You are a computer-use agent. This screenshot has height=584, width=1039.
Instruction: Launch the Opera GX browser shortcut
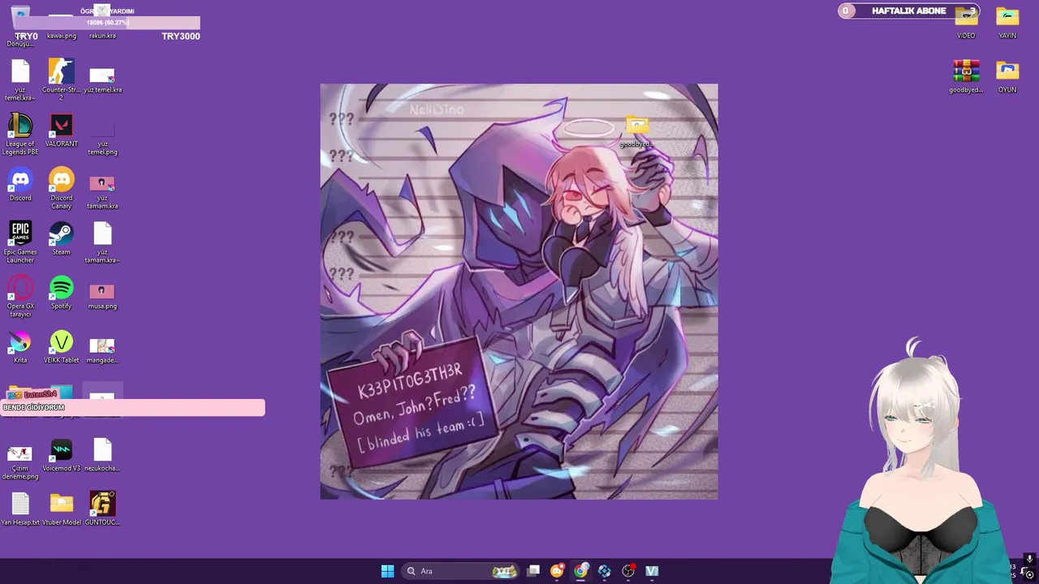pyautogui.click(x=20, y=296)
